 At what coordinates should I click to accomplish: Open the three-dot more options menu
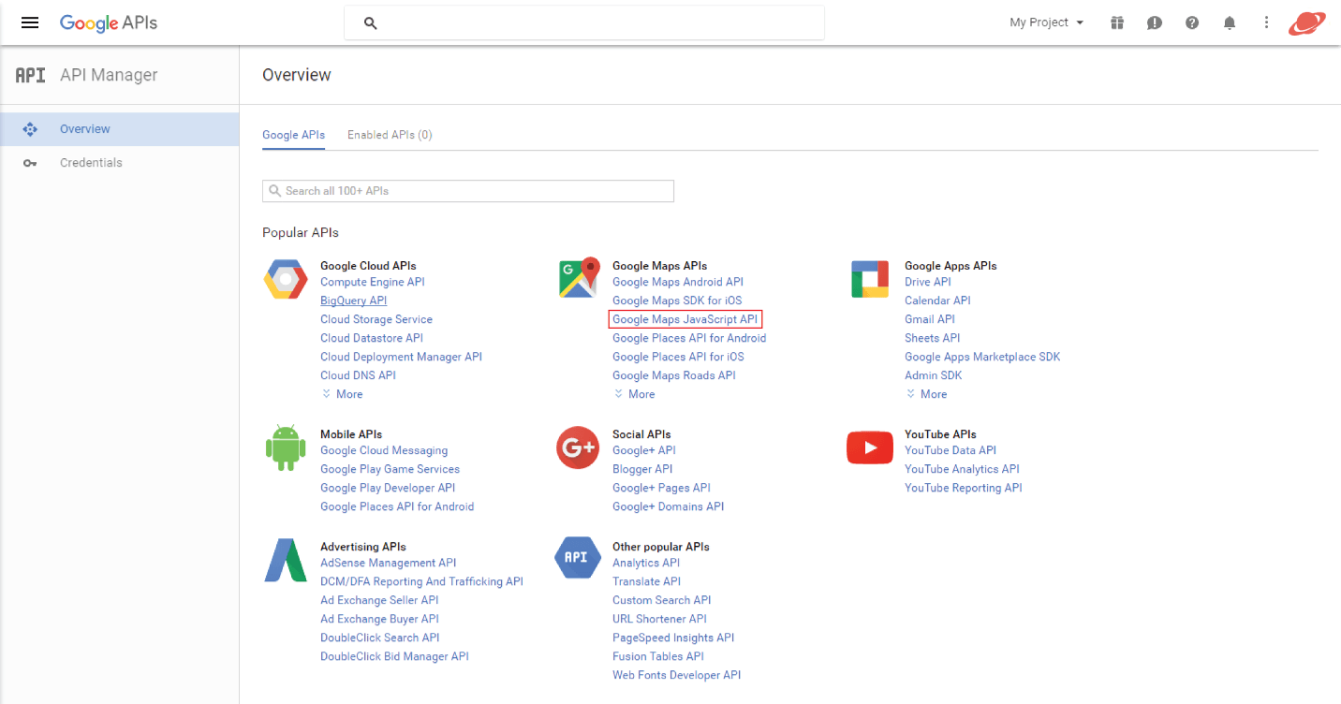(1267, 22)
